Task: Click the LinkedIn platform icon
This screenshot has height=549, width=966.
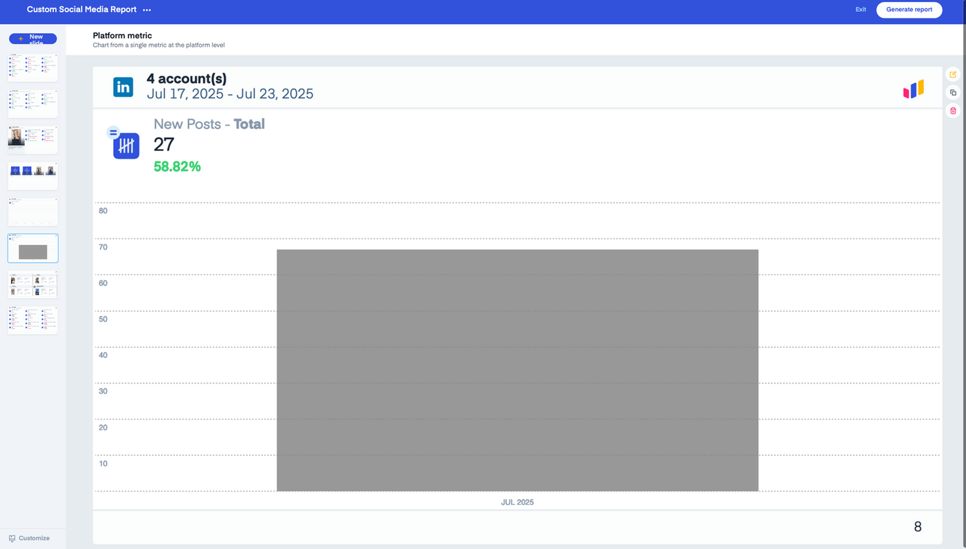Action: pos(124,87)
